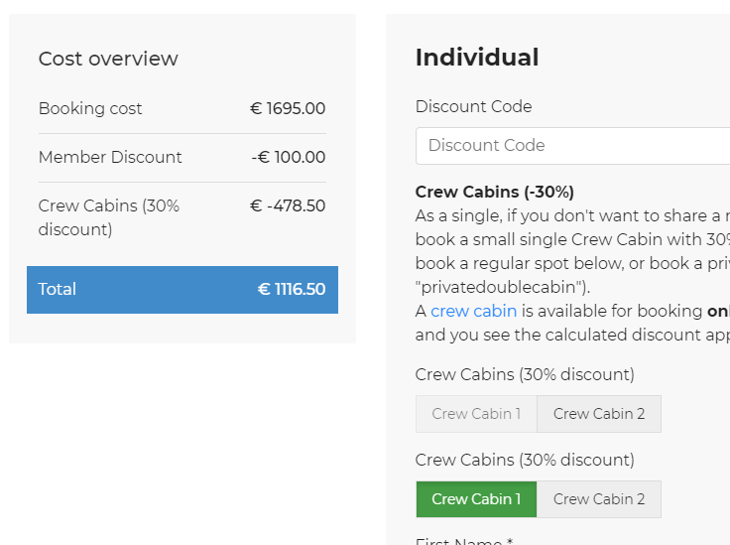Image resolution: width=730 pixels, height=545 pixels.
Task: Click the Booking cost label
Action: (90, 109)
